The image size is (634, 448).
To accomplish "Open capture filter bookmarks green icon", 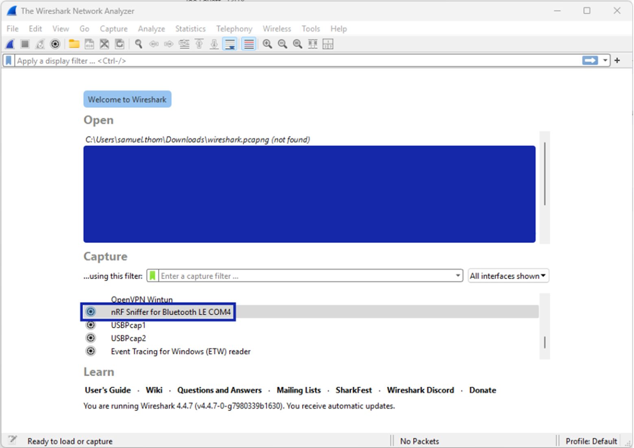I will pyautogui.click(x=153, y=276).
